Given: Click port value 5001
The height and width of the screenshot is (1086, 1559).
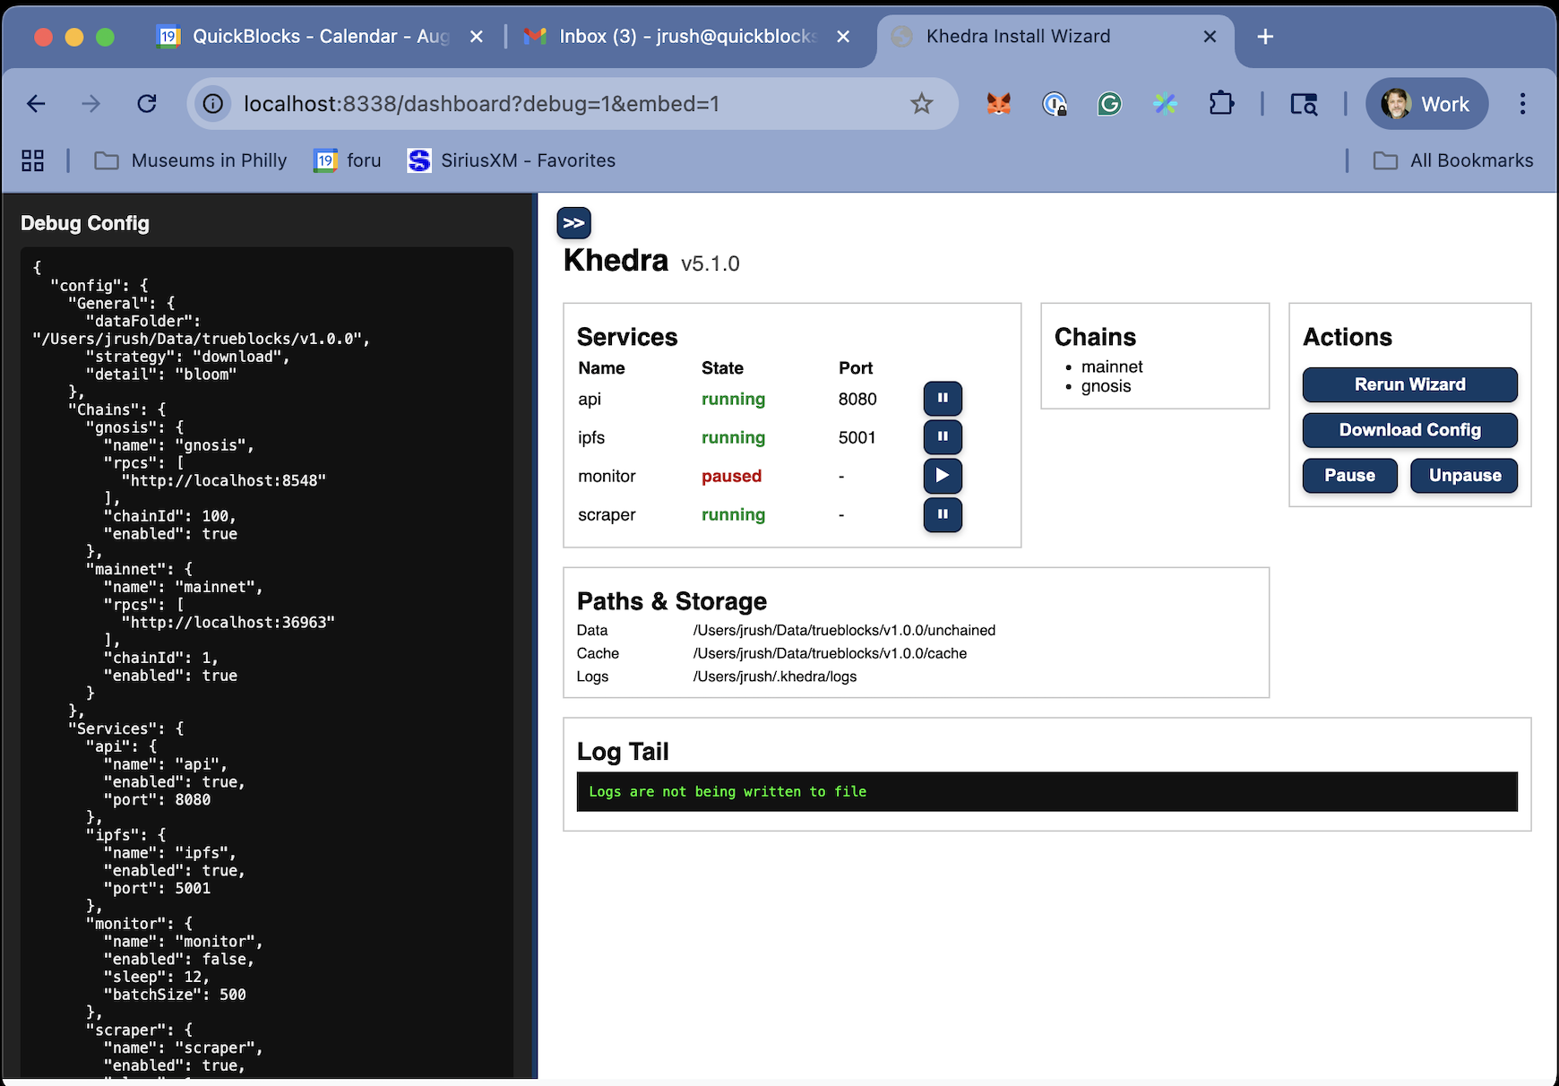Looking at the screenshot, I should click(857, 437).
